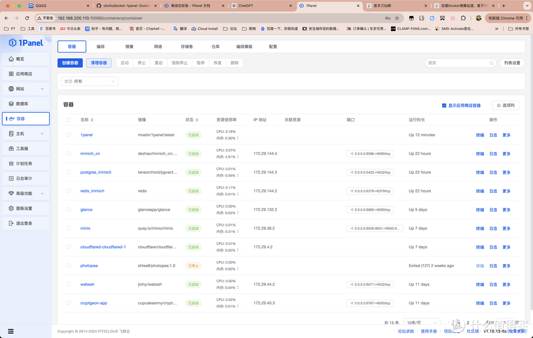
Task: Open 应用商店 app store icon in sidebar
Action: pos(11,74)
